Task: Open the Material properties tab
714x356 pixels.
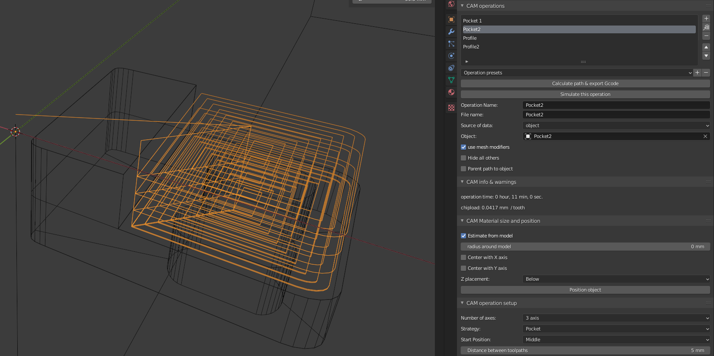Action: click(451, 92)
